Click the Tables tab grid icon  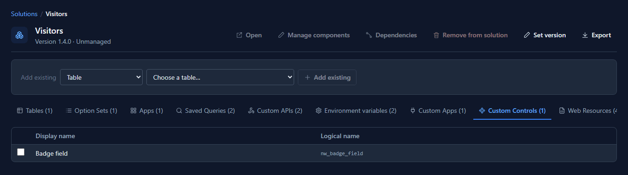[x=20, y=111]
